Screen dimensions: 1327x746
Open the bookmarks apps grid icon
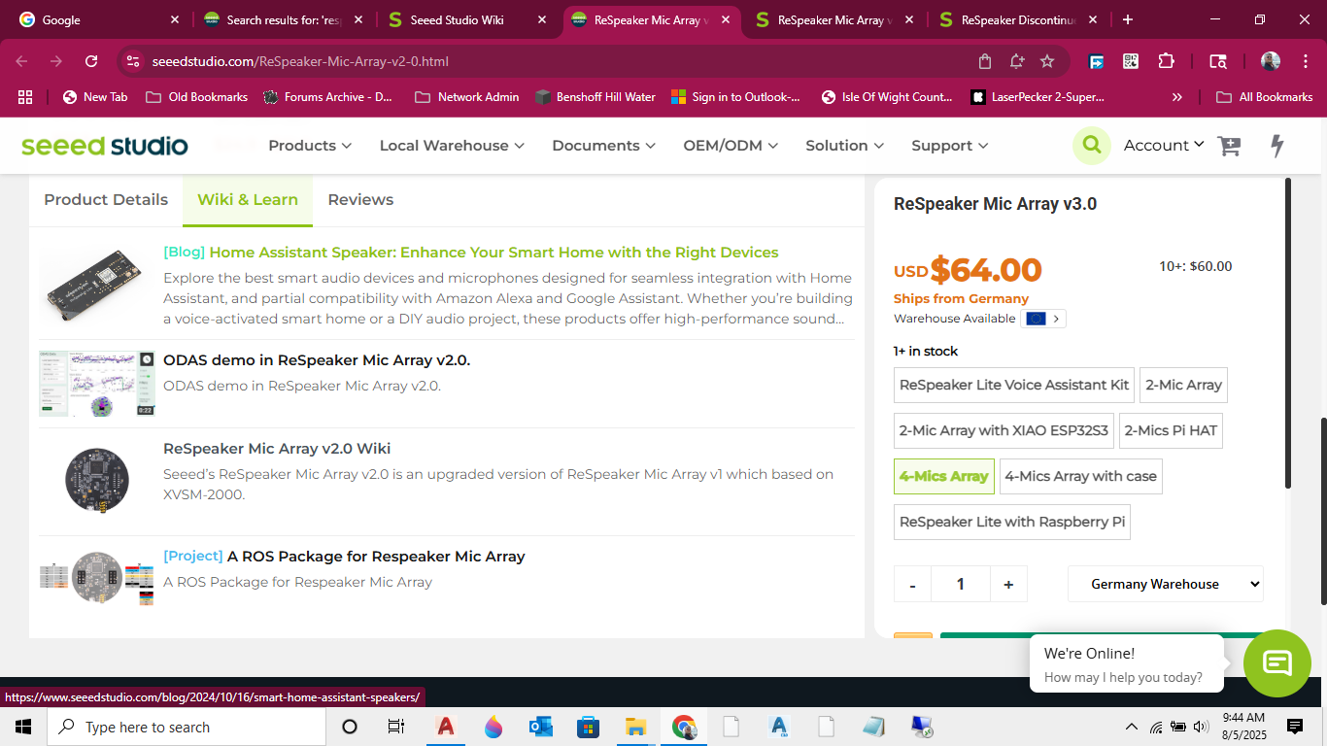pyautogui.click(x=25, y=97)
